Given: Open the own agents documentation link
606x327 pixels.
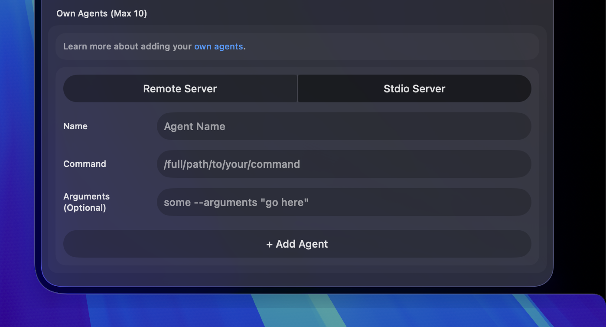Looking at the screenshot, I should (218, 46).
